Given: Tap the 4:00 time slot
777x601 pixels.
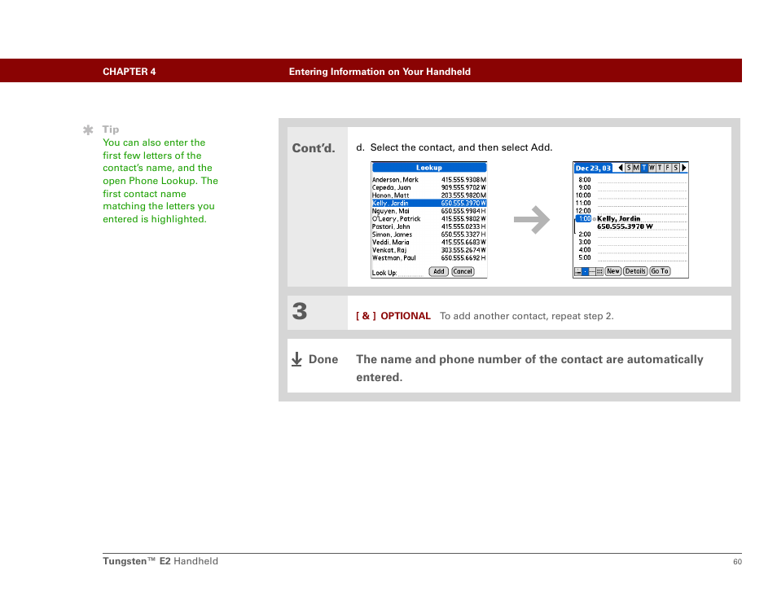Looking at the screenshot, I should click(x=585, y=250).
